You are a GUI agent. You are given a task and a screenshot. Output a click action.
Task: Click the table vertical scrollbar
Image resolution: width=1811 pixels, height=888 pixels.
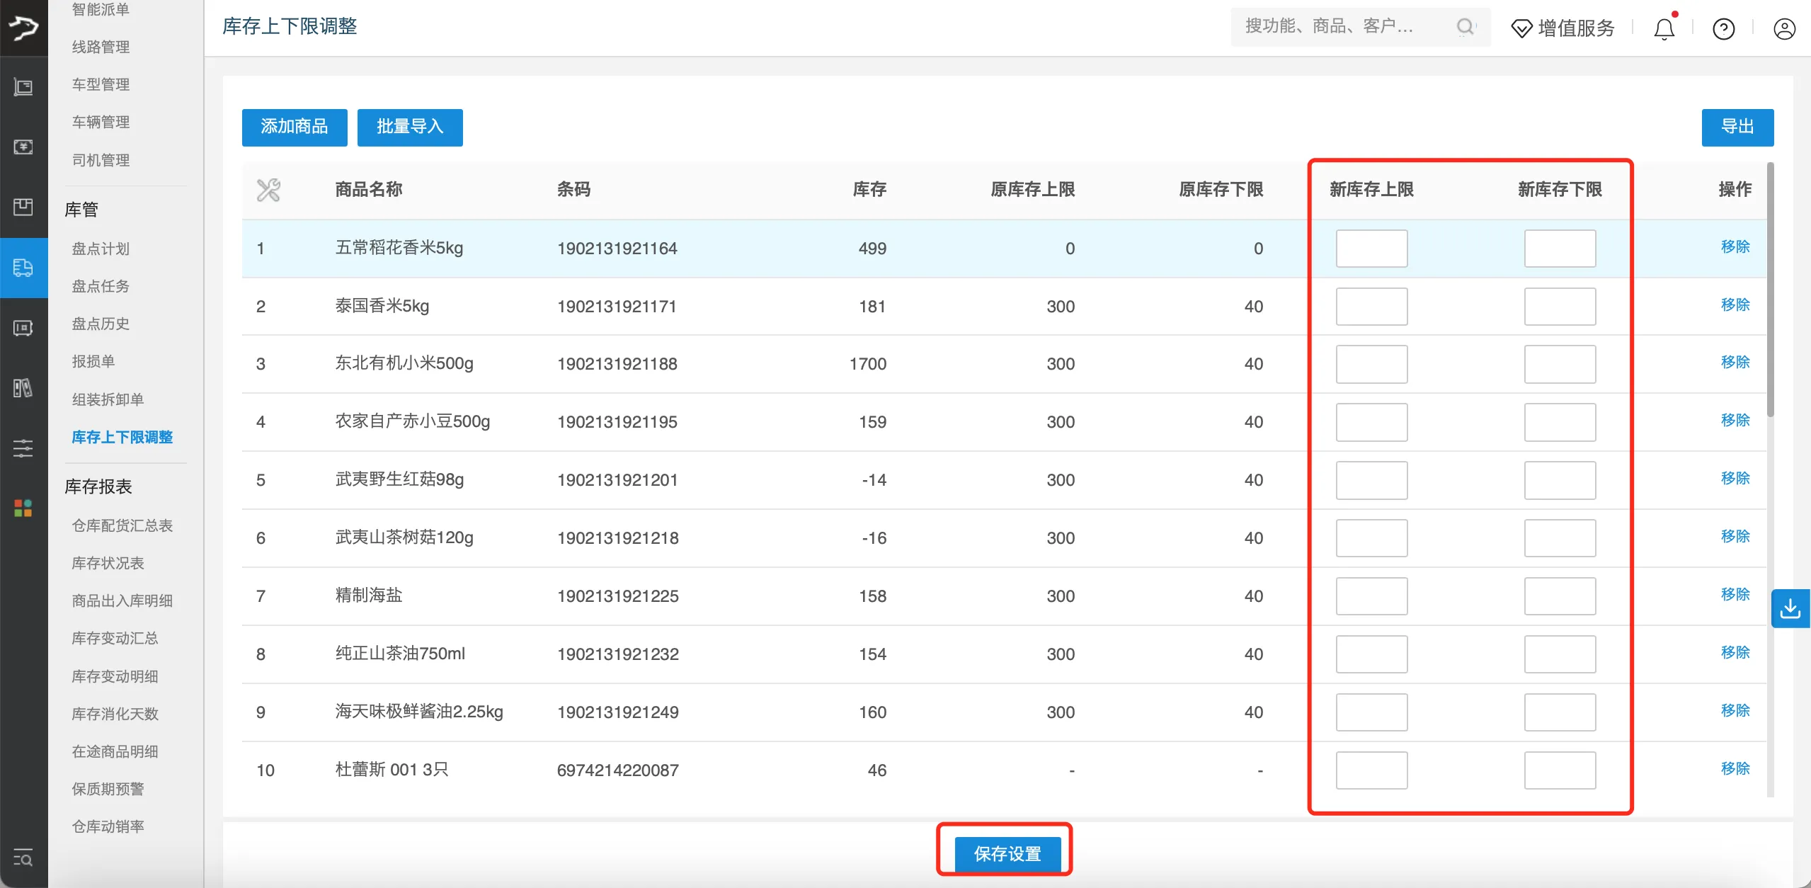[1770, 290]
